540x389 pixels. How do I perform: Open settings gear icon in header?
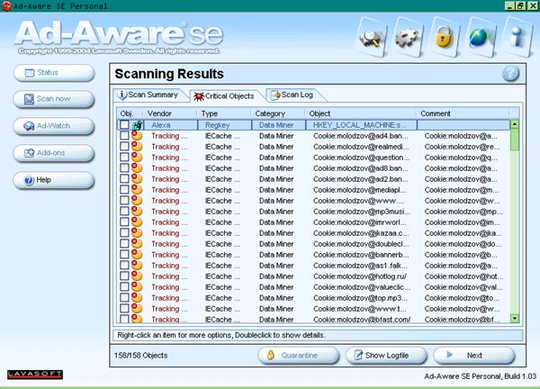[408, 38]
